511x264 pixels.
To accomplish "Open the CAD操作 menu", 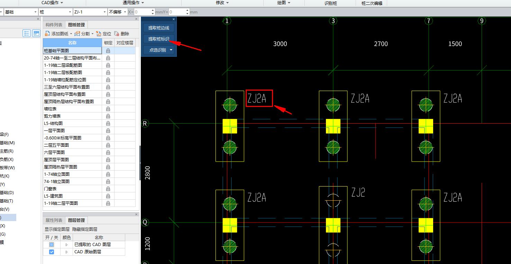I will [x=52, y=3].
